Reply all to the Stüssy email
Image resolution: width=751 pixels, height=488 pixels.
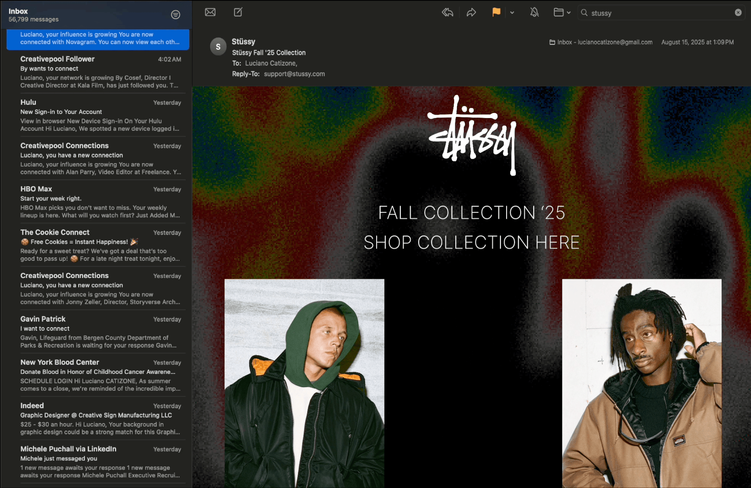tap(447, 13)
